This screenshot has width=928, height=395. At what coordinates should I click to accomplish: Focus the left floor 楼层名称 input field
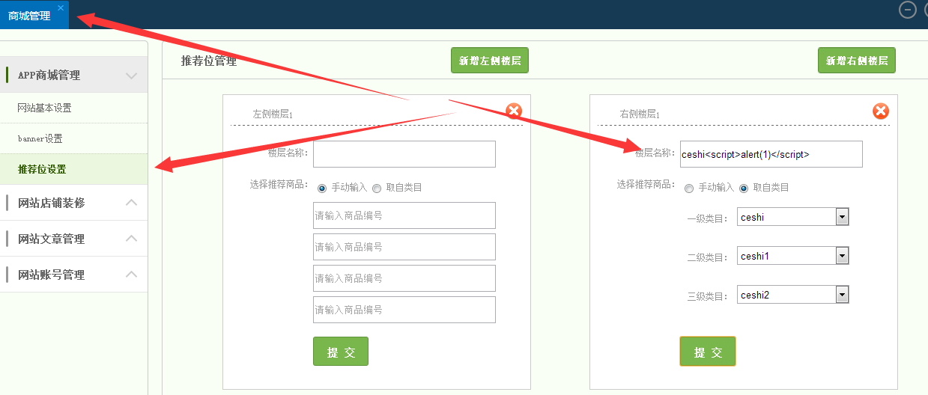point(404,154)
